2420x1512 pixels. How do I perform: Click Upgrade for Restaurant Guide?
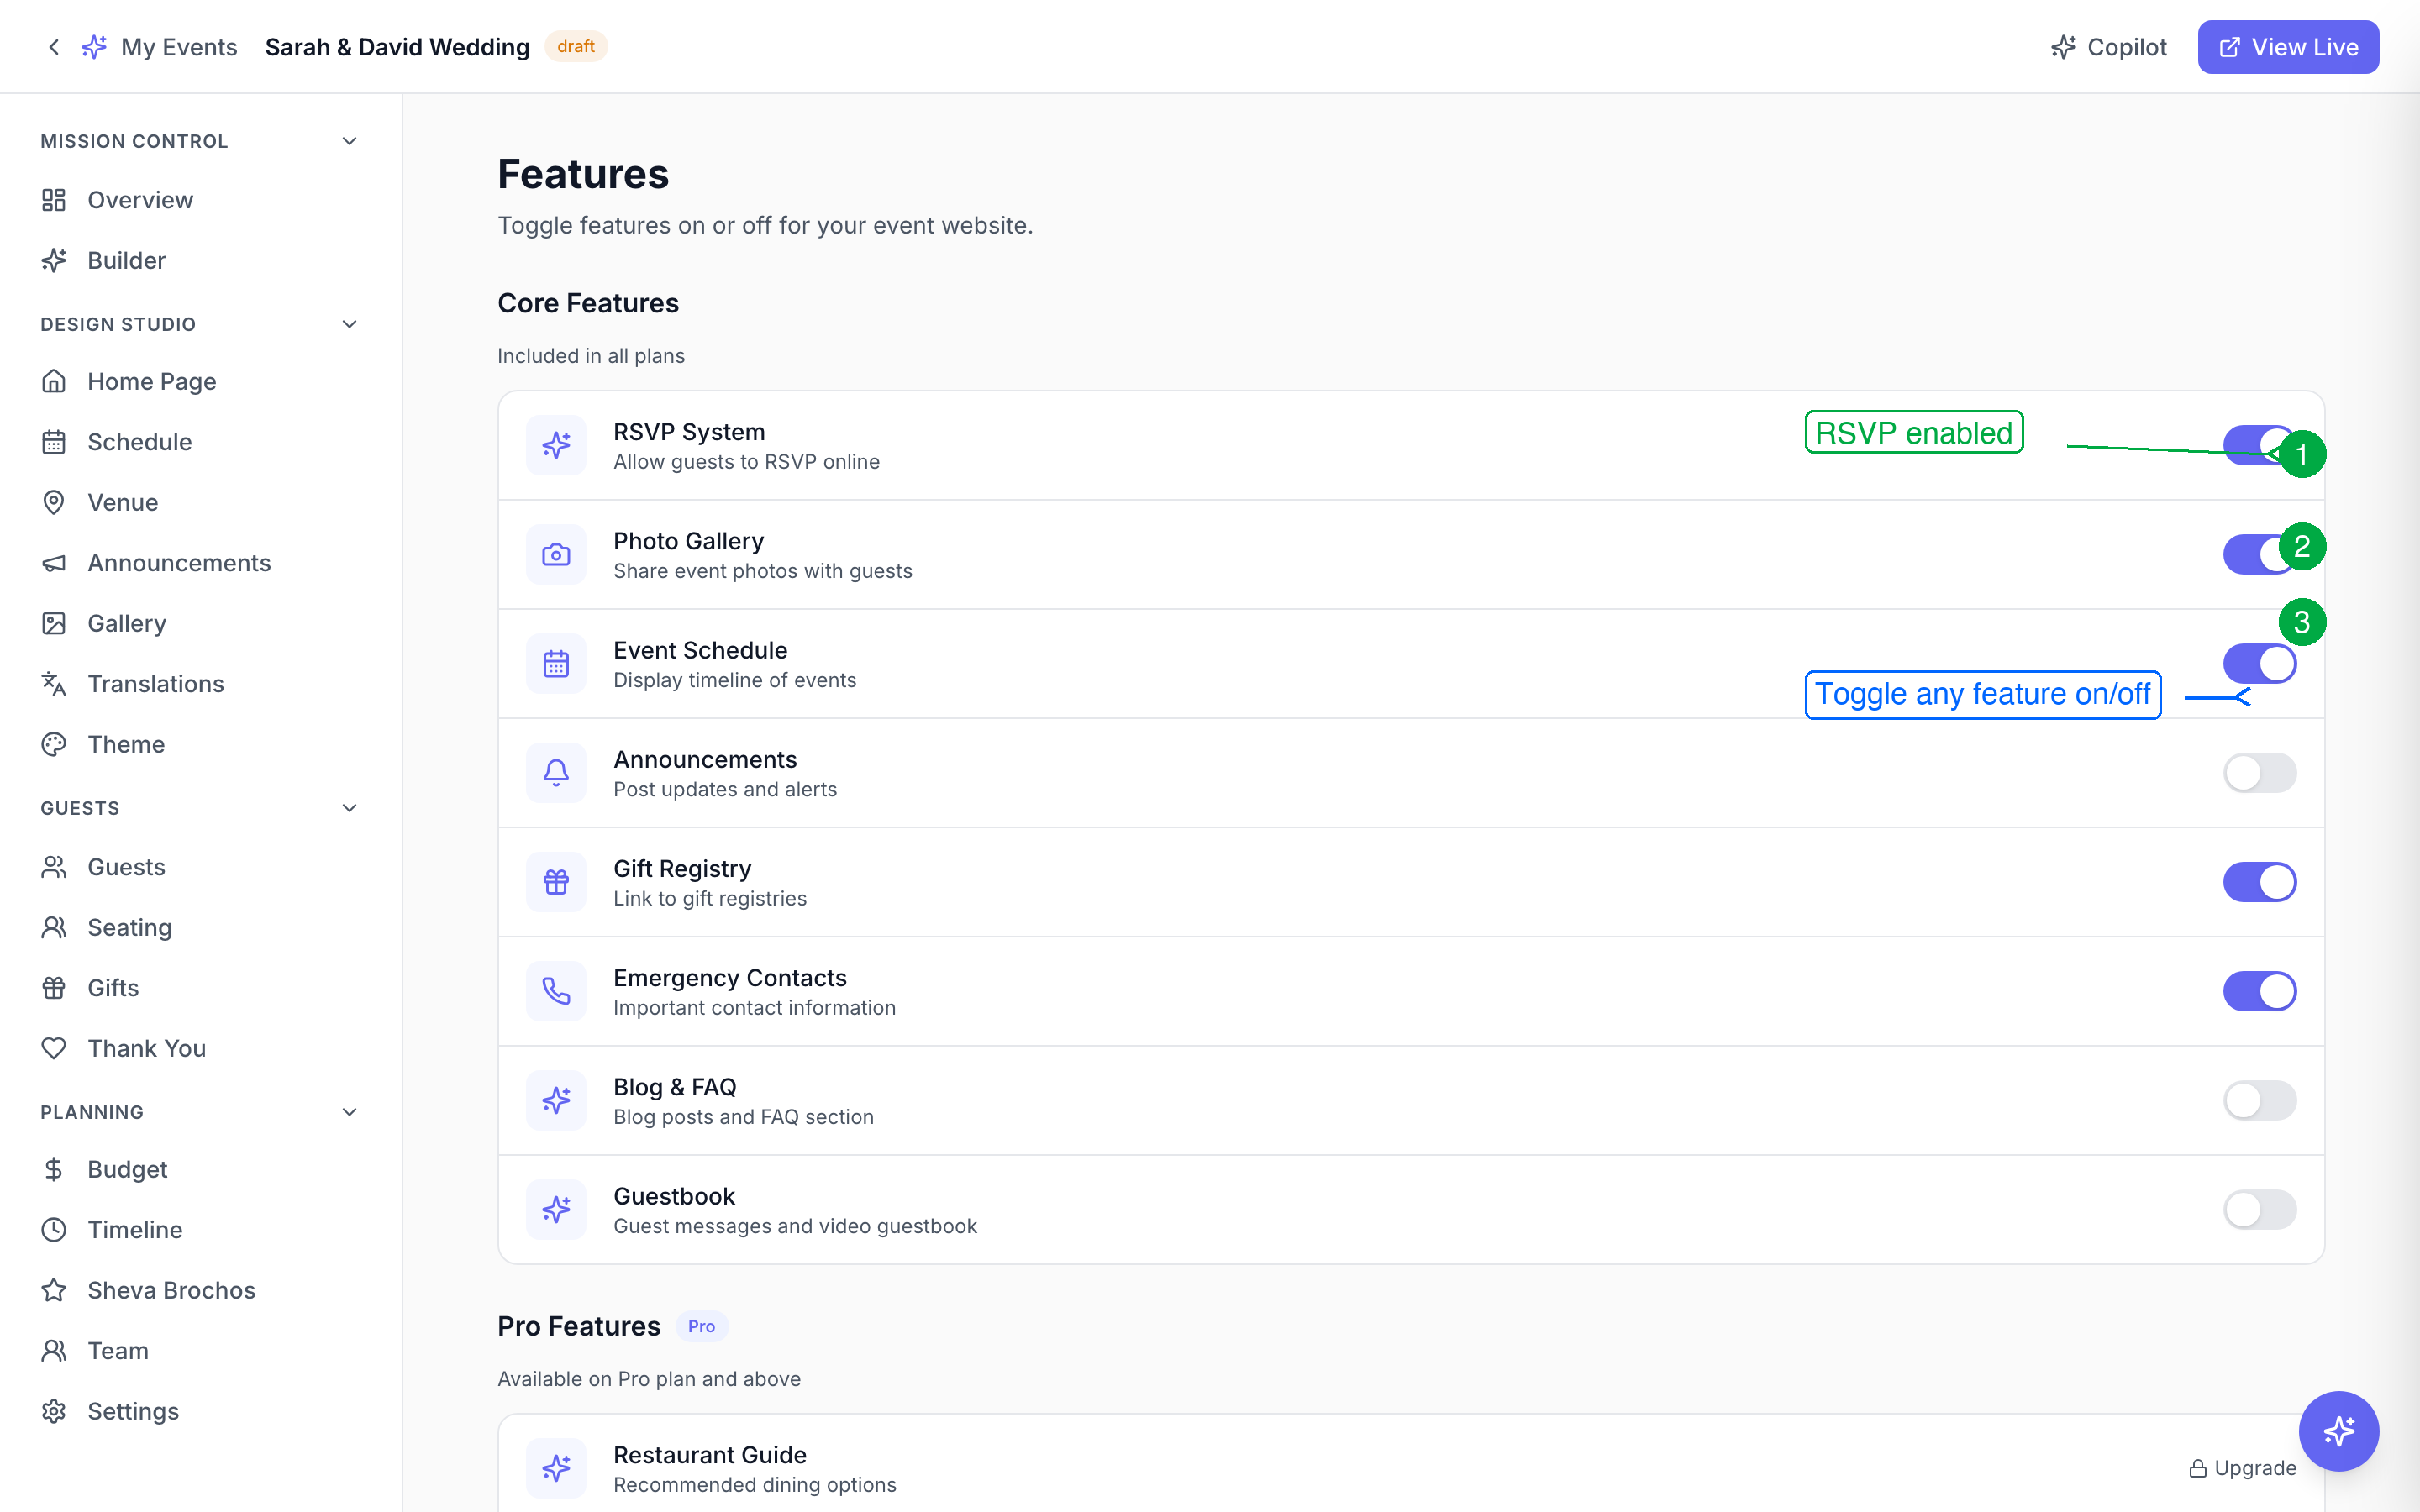(2242, 1468)
